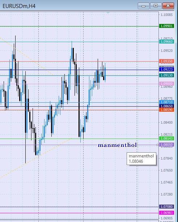178x222 pixels.
Task: Click the orange-red 1.08590 price label
Action: 166,110
